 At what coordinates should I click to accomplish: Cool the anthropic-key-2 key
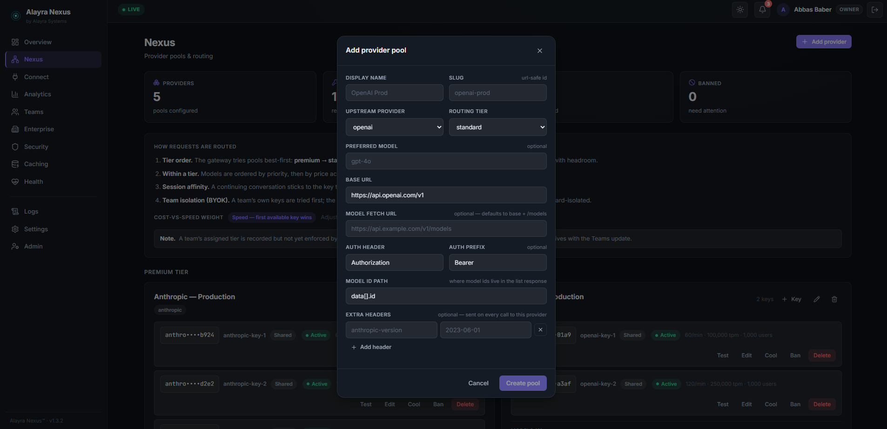(x=414, y=404)
